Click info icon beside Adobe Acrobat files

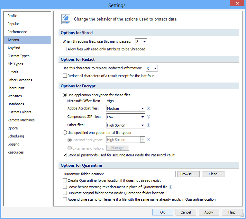[x=149, y=109]
